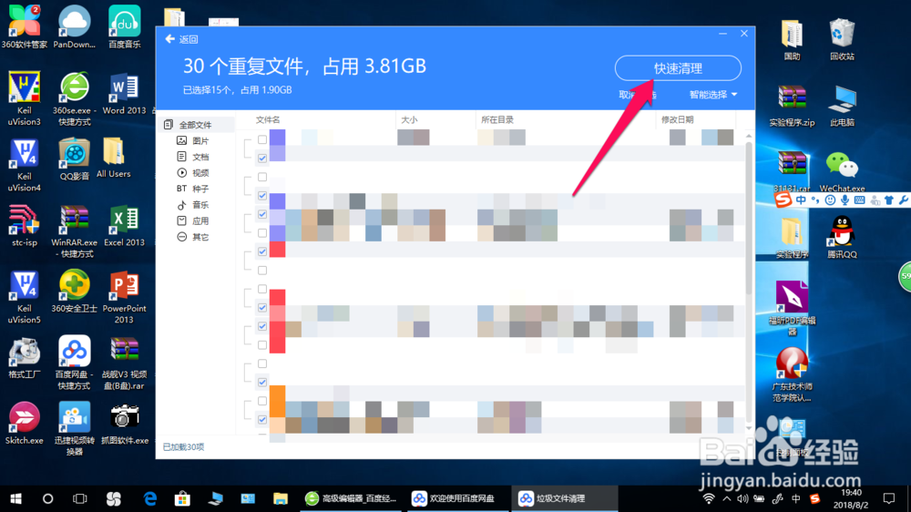The width and height of the screenshot is (911, 512).
Task: Open notification action center icon
Action: (x=889, y=498)
